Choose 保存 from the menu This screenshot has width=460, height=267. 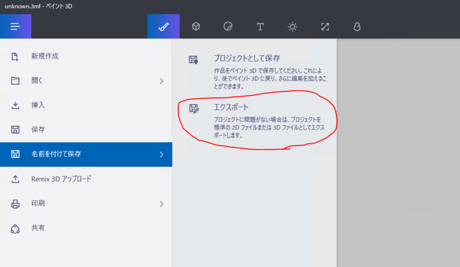[86, 130]
